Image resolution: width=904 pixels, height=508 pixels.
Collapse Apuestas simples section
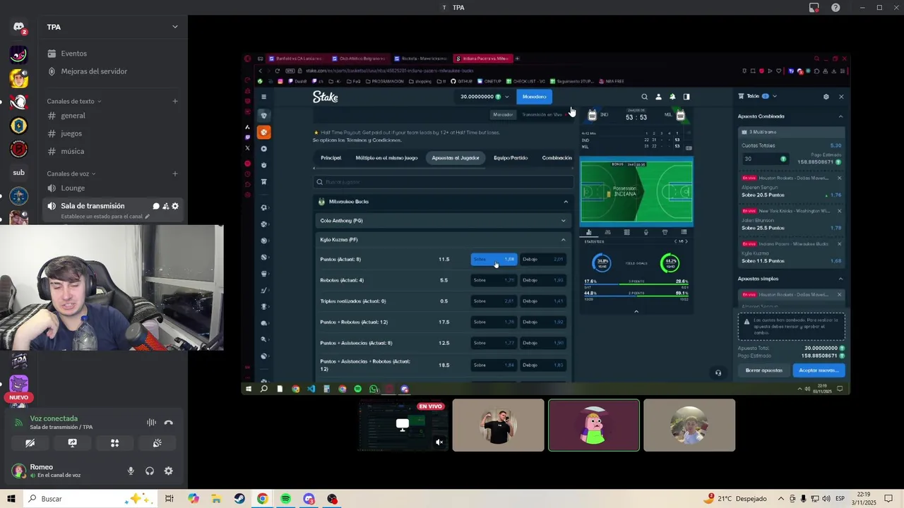coord(840,279)
